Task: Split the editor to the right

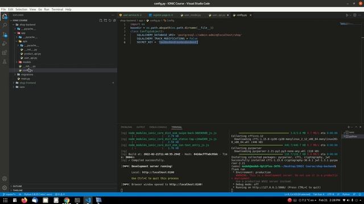Action: (355, 15)
